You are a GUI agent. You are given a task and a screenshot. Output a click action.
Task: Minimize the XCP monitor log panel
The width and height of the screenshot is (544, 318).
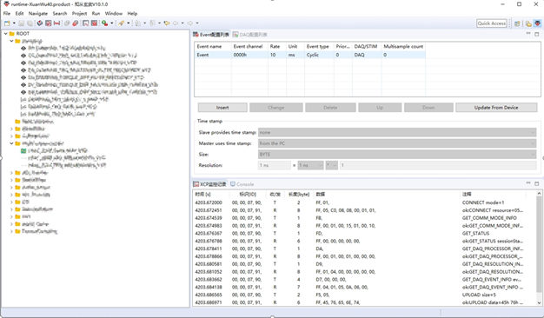[x=528, y=183]
